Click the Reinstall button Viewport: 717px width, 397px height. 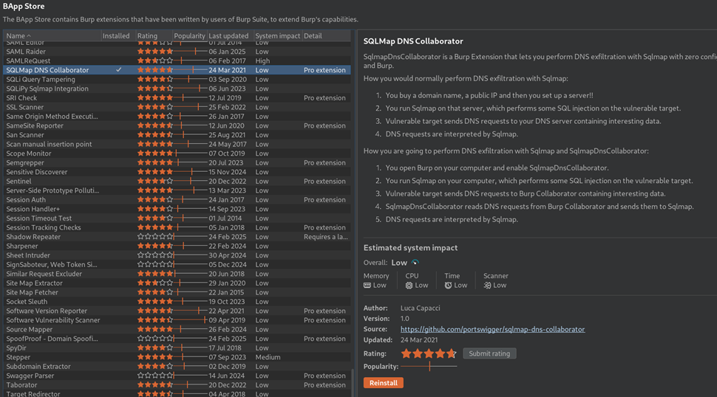tap(383, 383)
